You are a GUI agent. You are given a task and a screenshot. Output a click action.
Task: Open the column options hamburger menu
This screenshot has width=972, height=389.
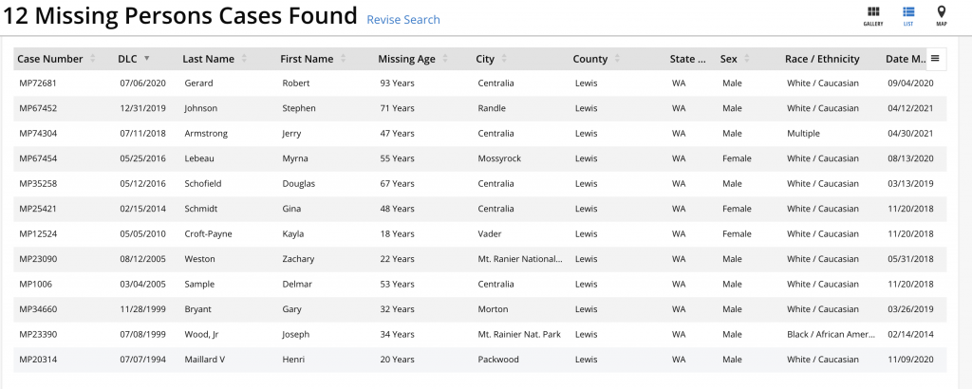(x=935, y=59)
